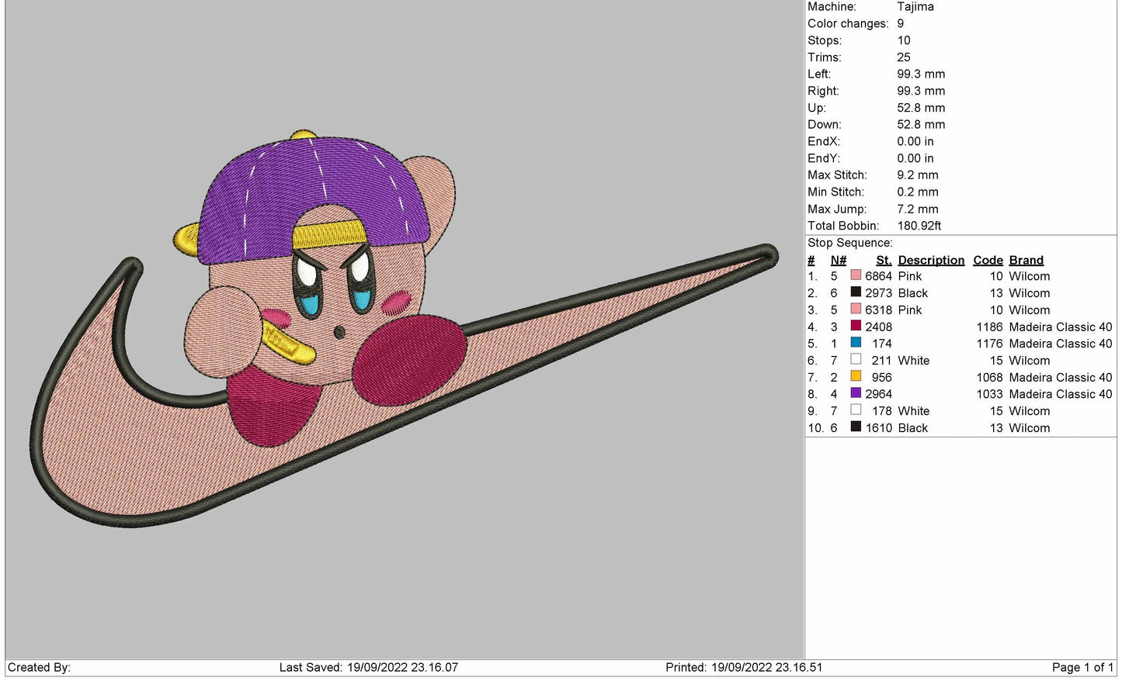1122x681 pixels.
Task: Click the N# column header
Action: coord(838,261)
